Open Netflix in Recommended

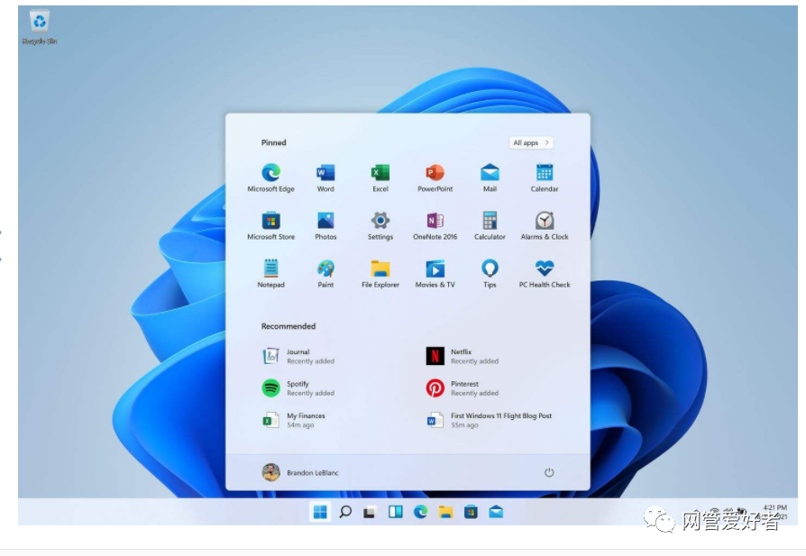pos(463,356)
